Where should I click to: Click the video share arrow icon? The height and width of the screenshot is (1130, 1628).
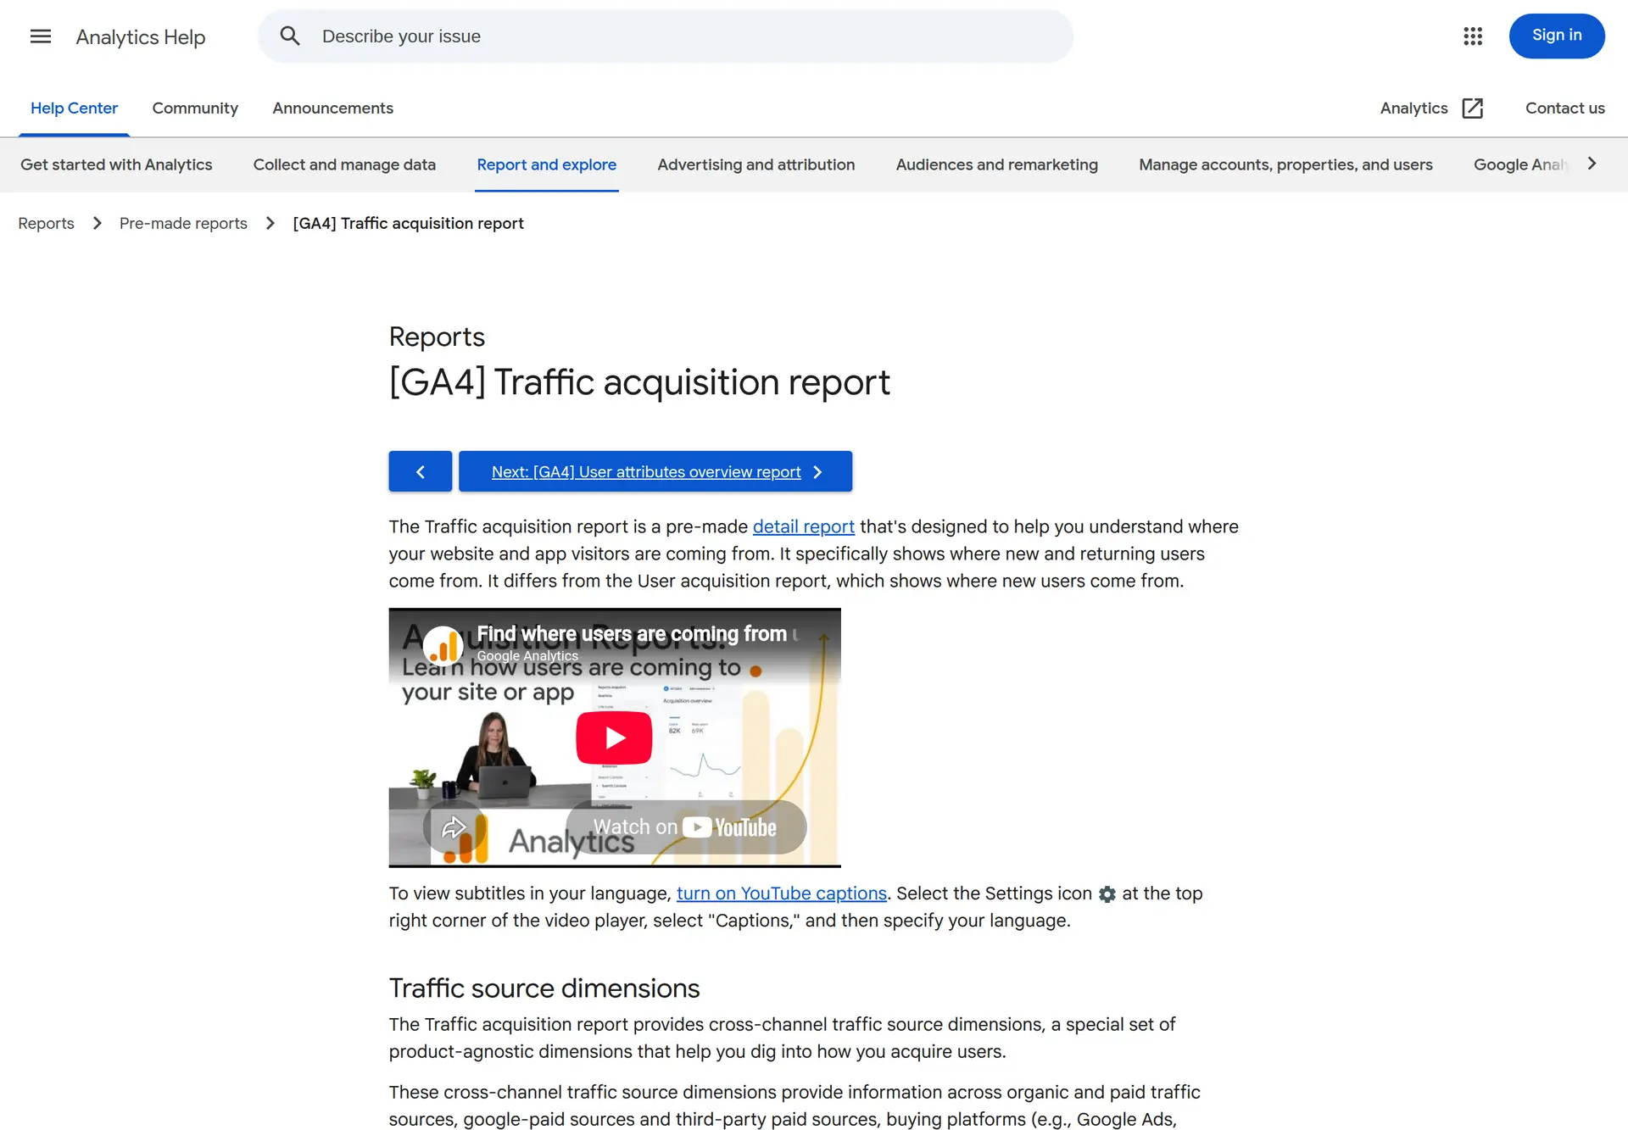coord(454,827)
